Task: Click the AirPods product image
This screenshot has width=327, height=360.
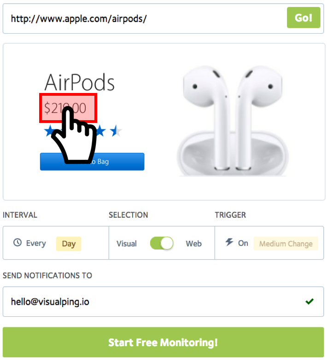Action: (233, 121)
